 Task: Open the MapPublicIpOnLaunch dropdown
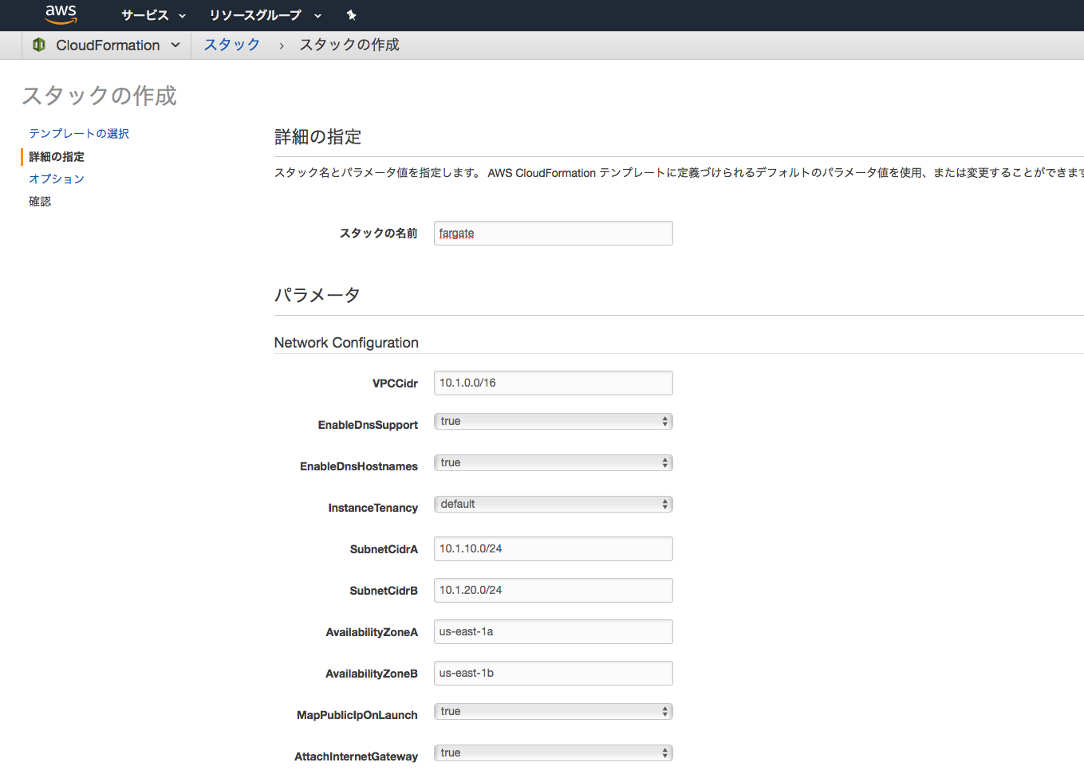click(553, 711)
